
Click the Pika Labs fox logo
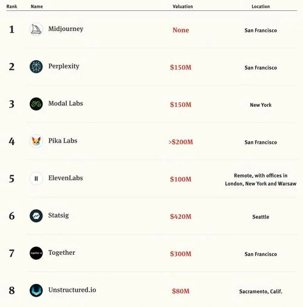click(x=36, y=141)
